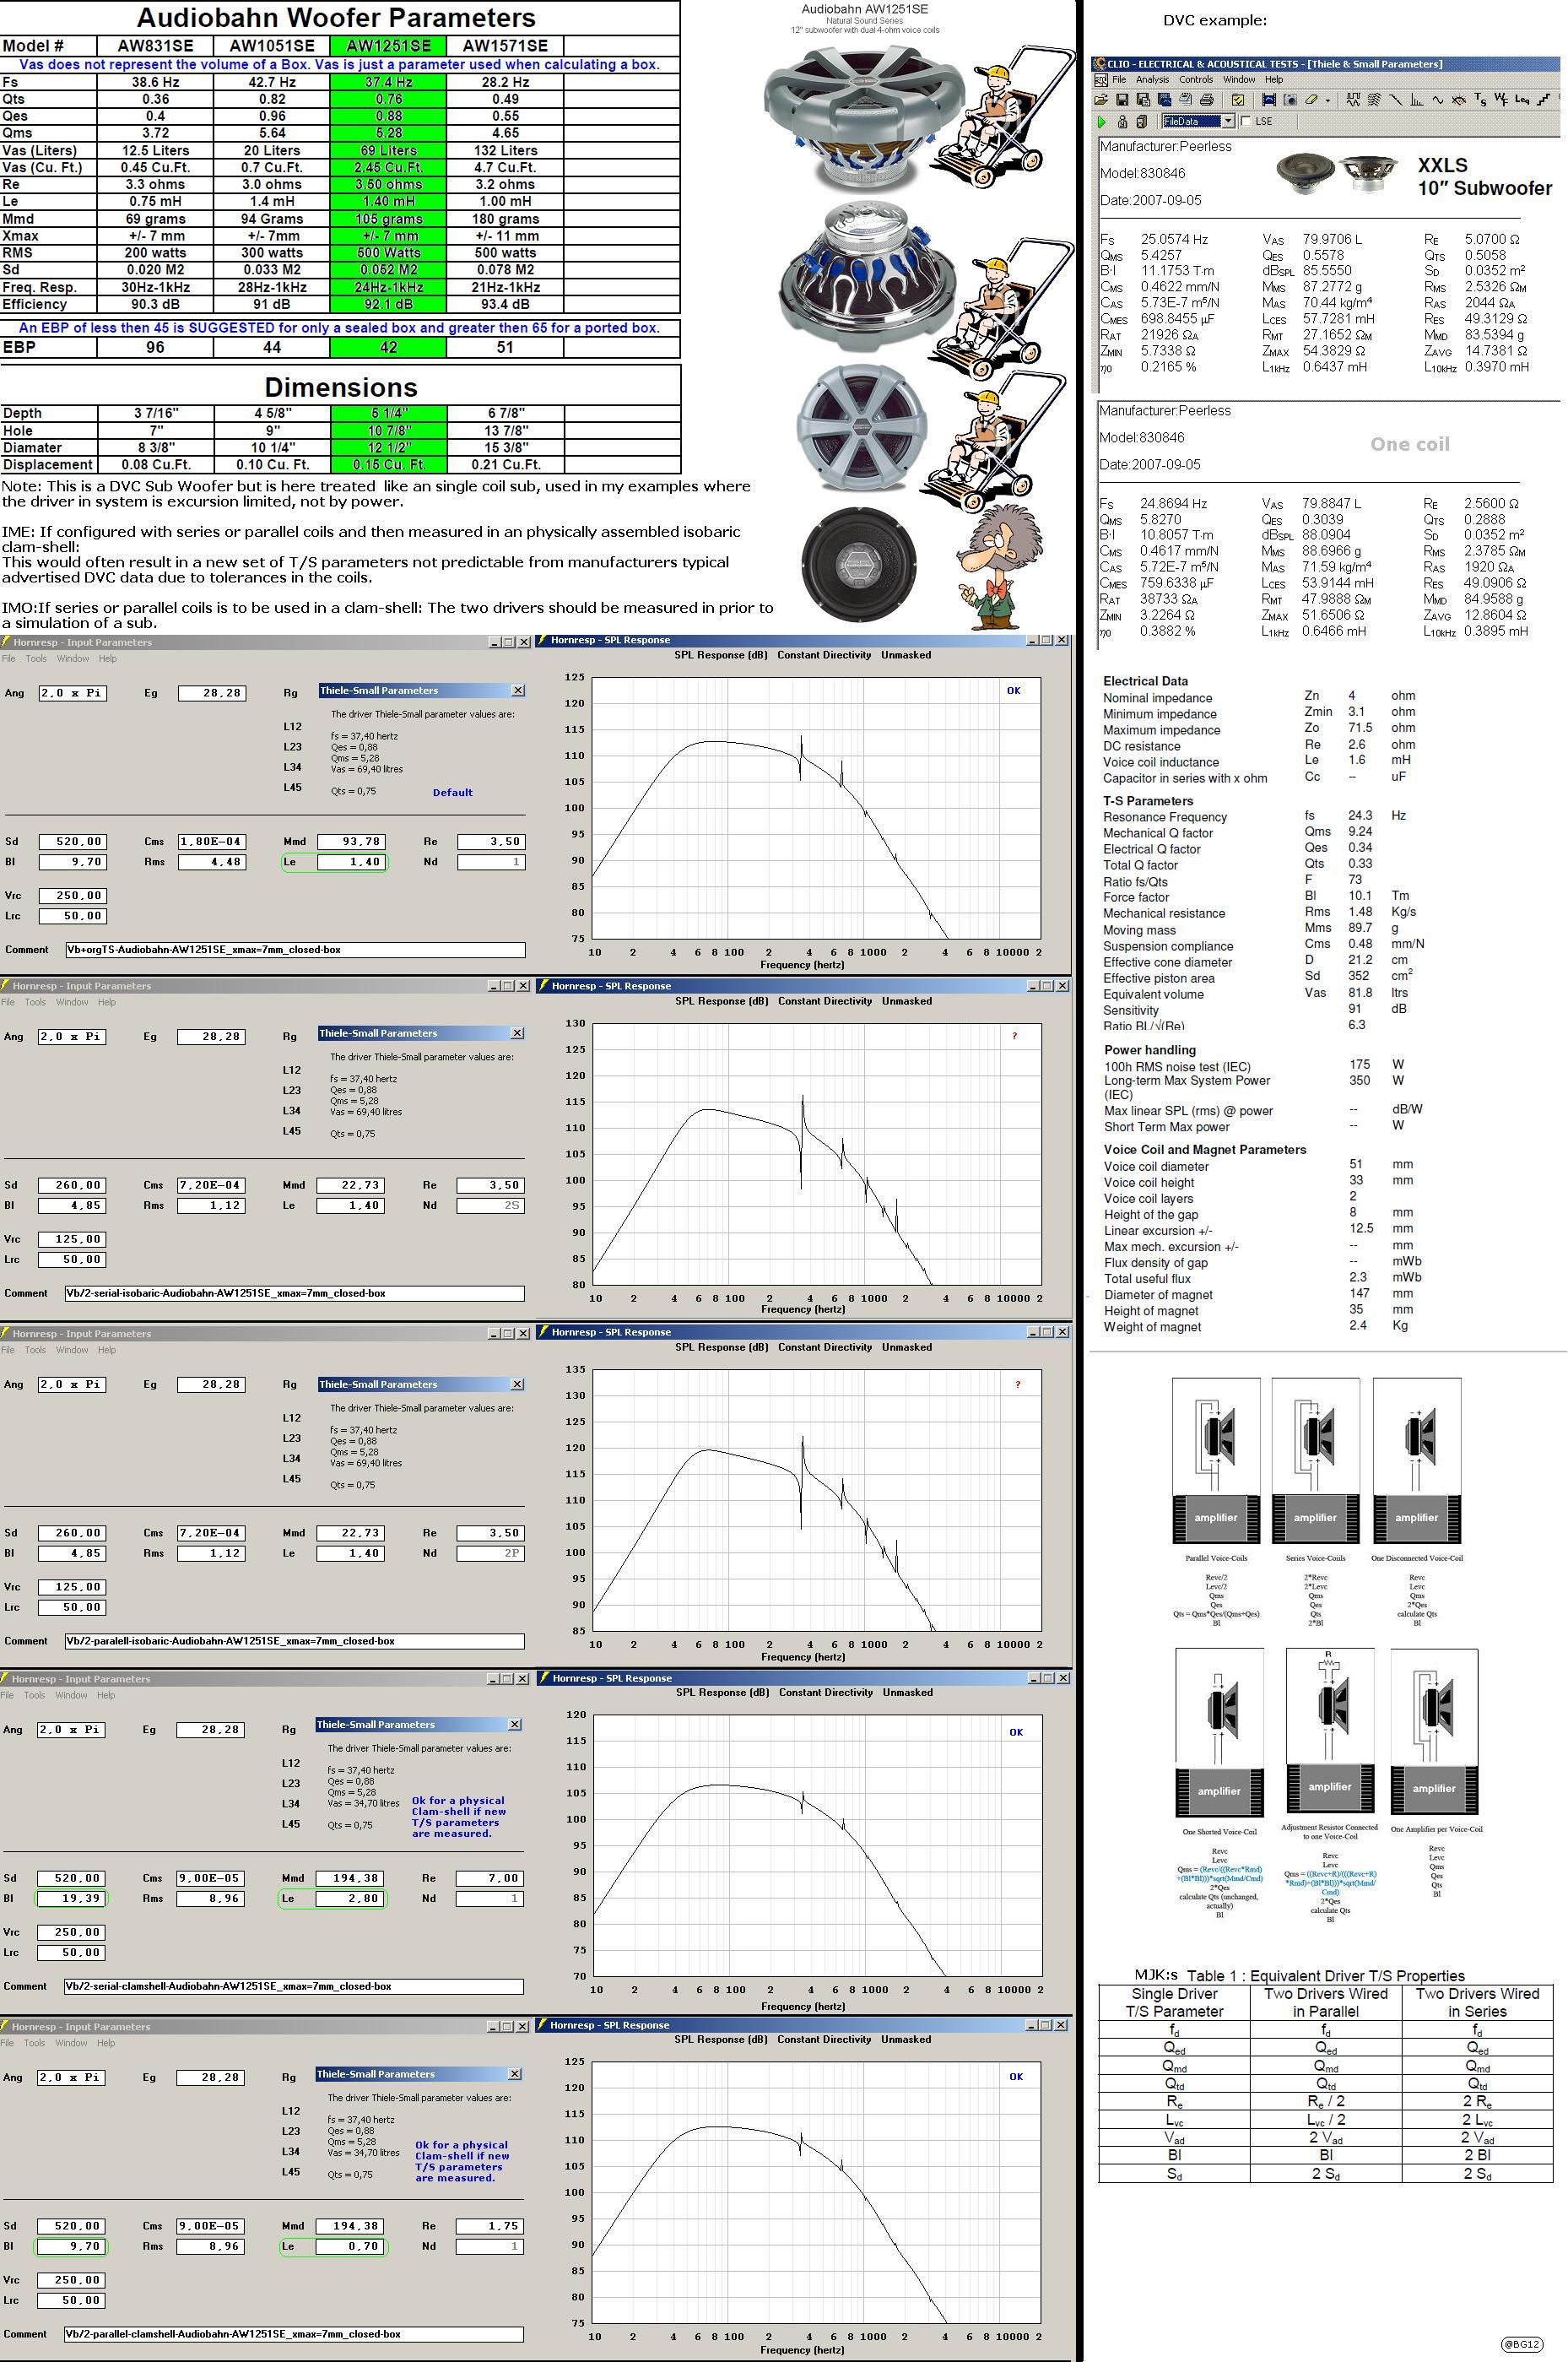Click the red question mark in serial-isobaric SPL graph
This screenshot has height=2362, width=1568.
coord(1014,1036)
